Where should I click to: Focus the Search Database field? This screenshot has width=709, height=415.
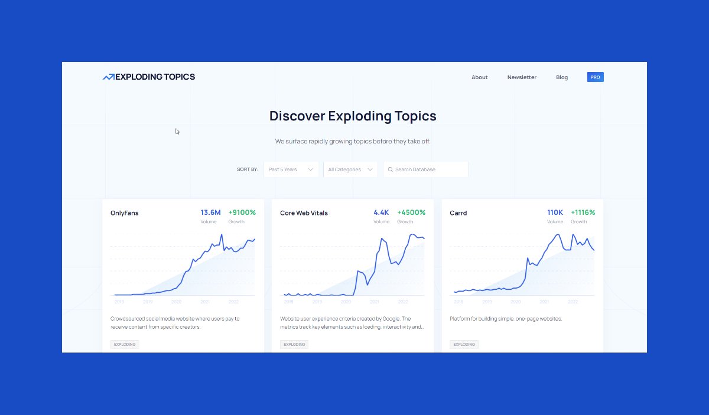pos(426,169)
